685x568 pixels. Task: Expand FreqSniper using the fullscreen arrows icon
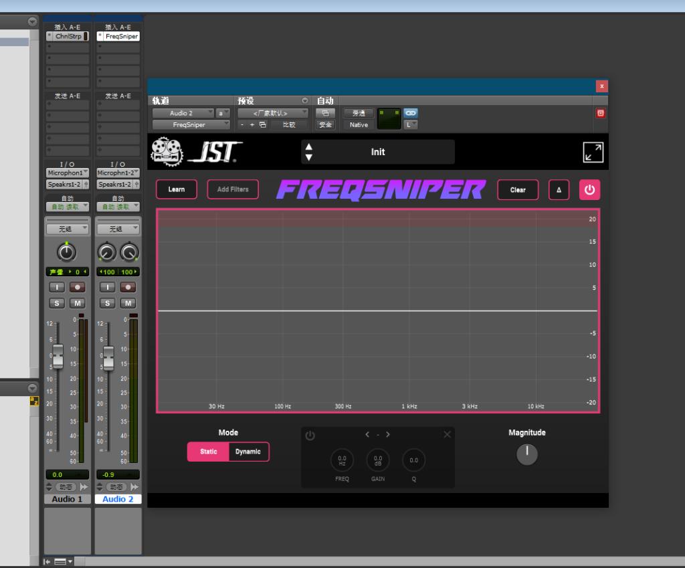(593, 152)
